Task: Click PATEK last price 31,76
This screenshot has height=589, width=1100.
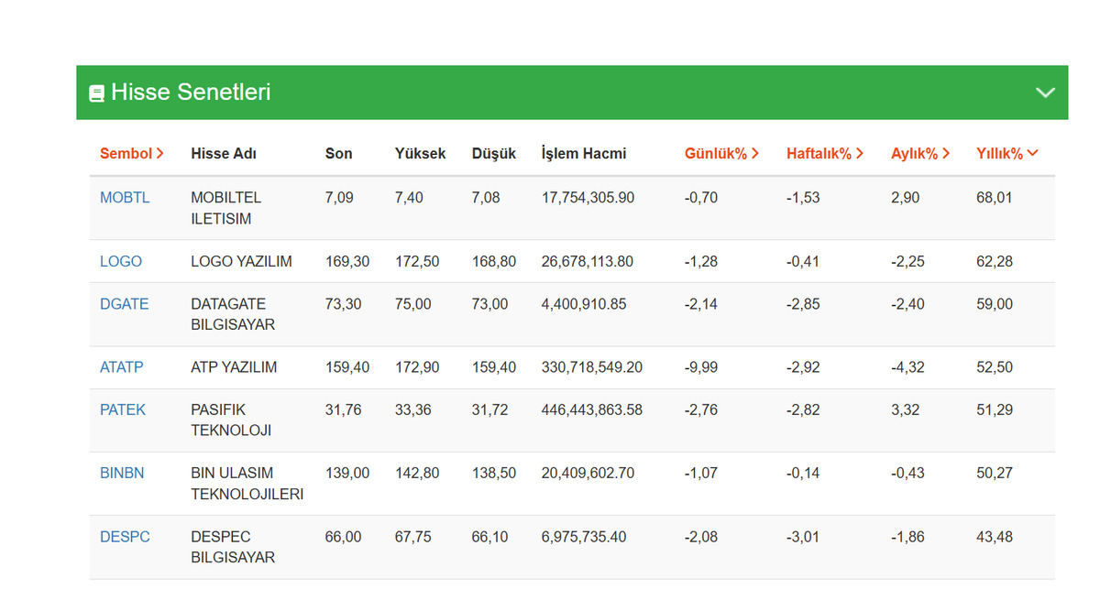Action: click(344, 410)
